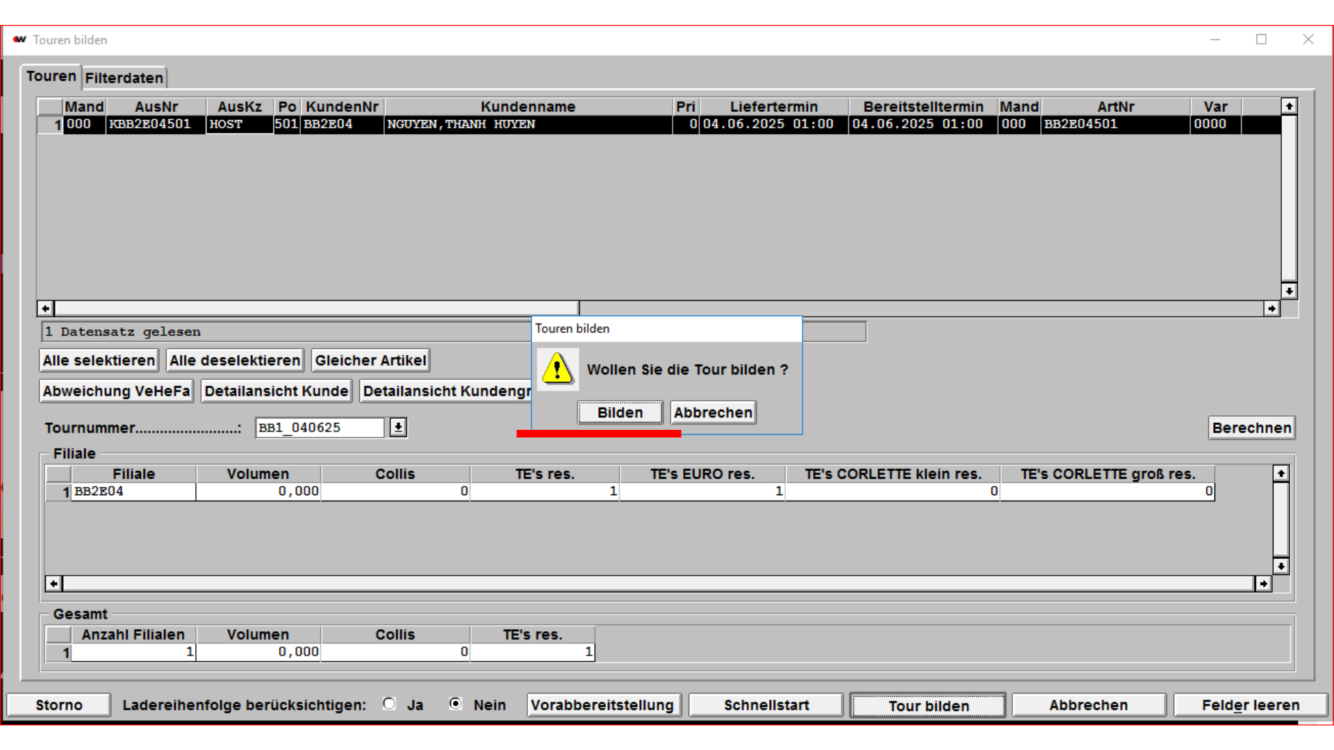Click top table scroll up arrow
Viewport: 1334px width, 750px height.
1289,106
